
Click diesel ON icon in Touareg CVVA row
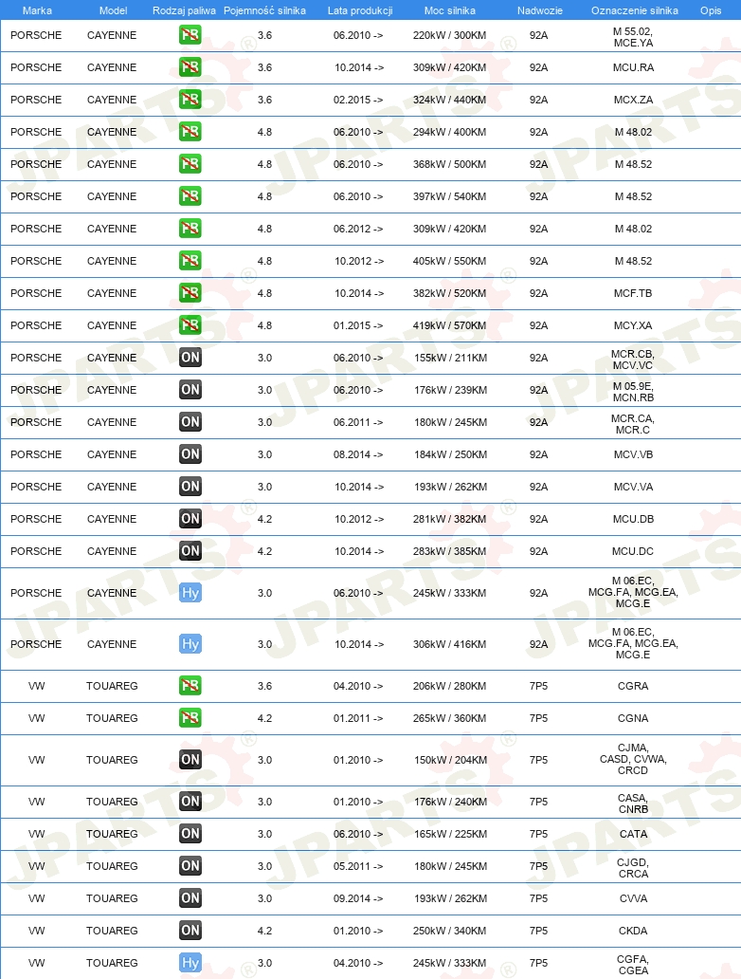coord(190,897)
